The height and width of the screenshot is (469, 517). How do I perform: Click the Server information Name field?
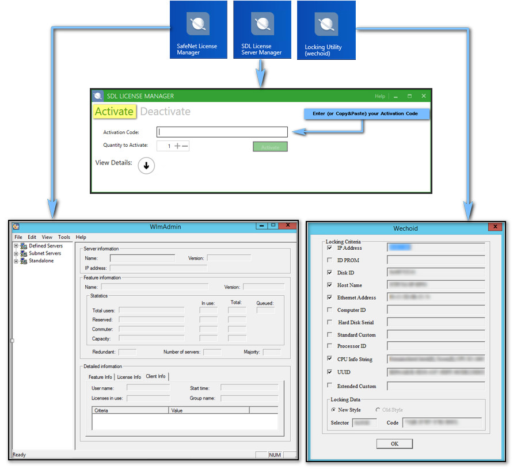pyautogui.click(x=142, y=258)
